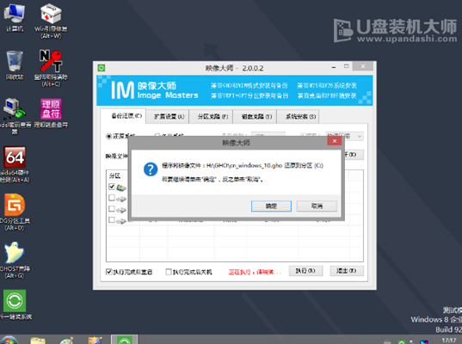This screenshot has width=462, height=344.
Task: Click the red executing status text
Action: pyautogui.click(x=255, y=272)
